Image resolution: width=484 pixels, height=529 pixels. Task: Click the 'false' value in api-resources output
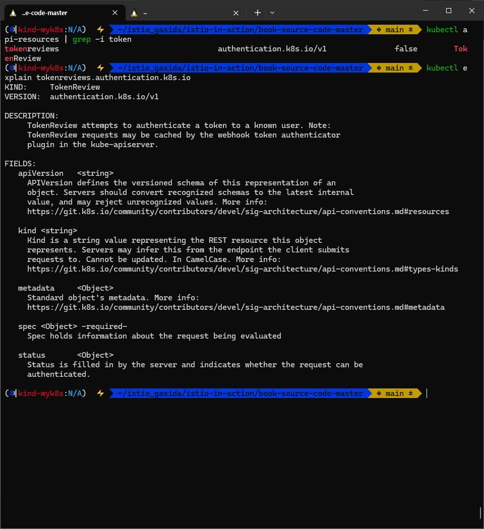pyautogui.click(x=406, y=49)
